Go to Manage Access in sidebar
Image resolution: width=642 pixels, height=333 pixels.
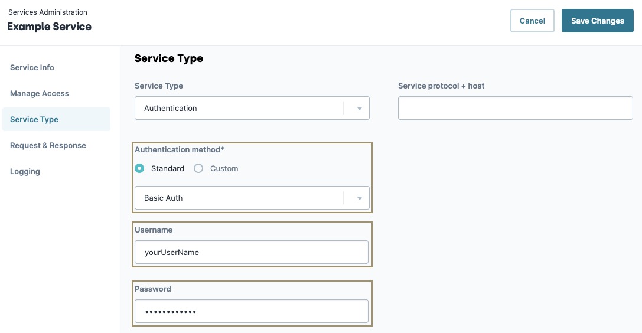[40, 94]
